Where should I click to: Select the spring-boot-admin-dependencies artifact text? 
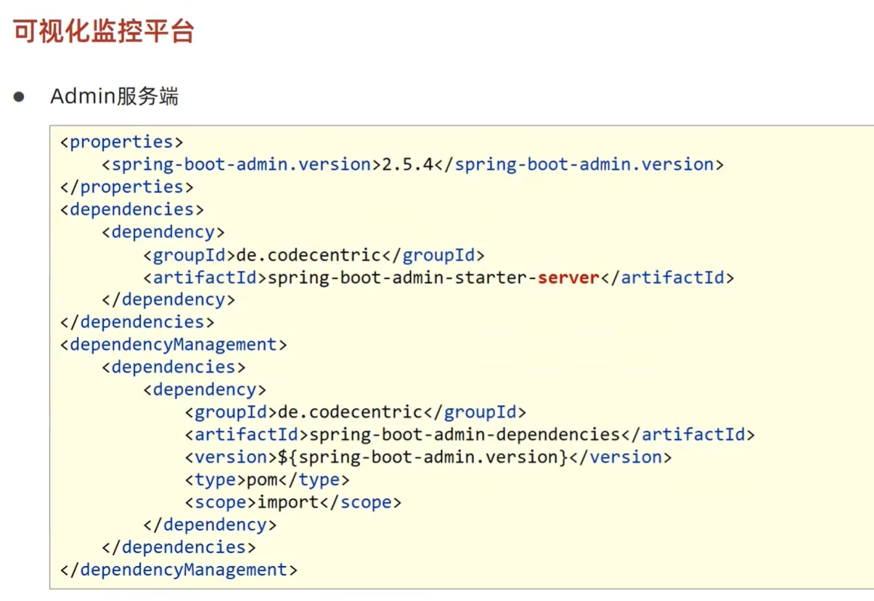[x=465, y=435]
